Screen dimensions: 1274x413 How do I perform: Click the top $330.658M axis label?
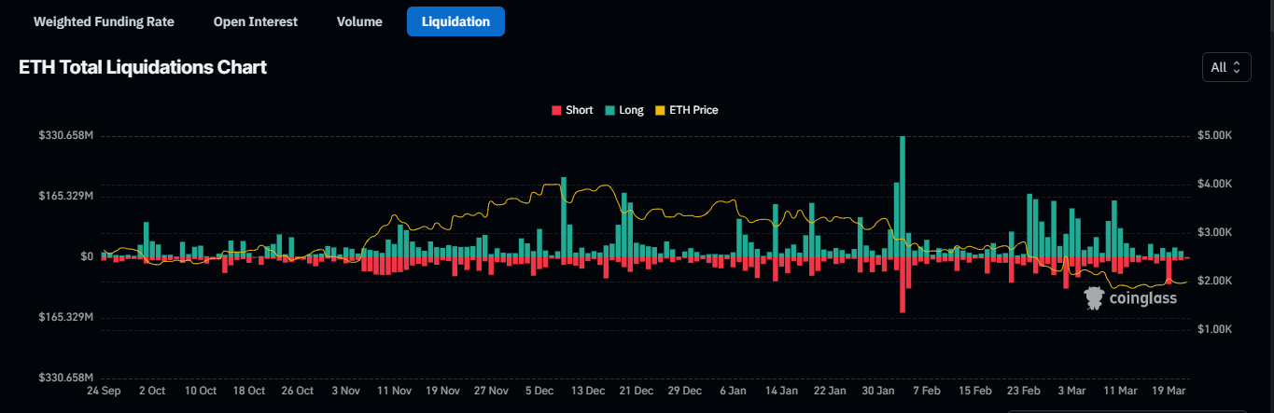pyautogui.click(x=66, y=135)
